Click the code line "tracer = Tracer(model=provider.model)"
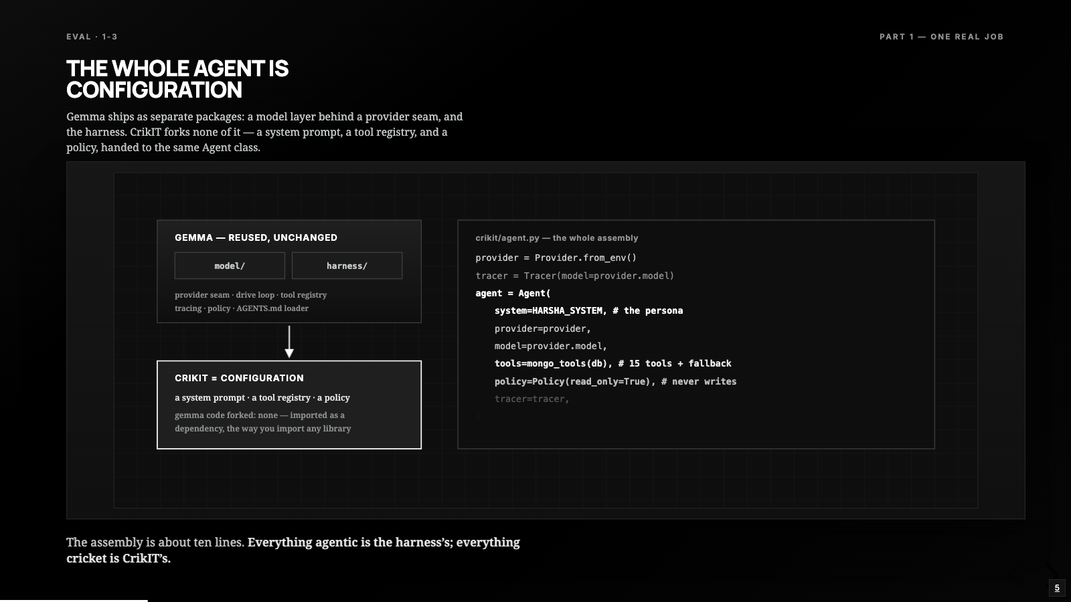1071x602 pixels. (575, 276)
